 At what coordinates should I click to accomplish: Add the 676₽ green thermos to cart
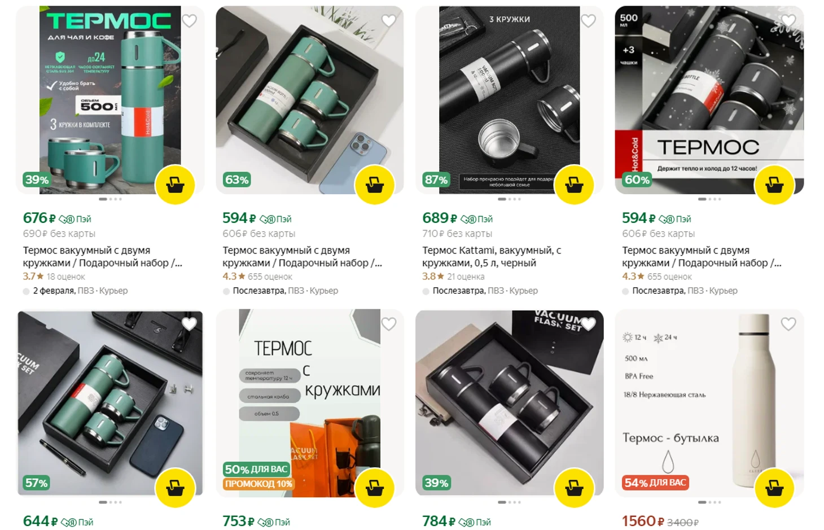[x=175, y=185]
